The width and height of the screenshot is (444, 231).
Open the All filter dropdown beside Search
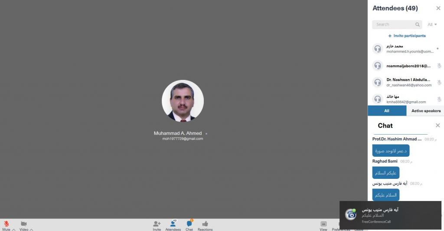432,25
